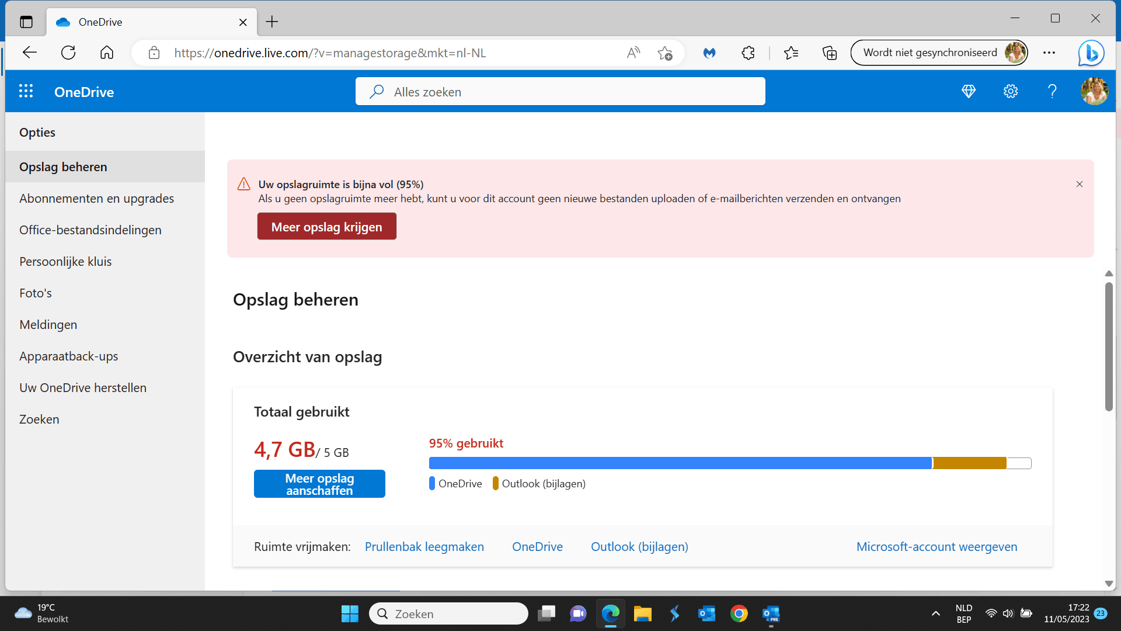The width and height of the screenshot is (1121, 631).
Task: Click the 'OneDrive' free up space link
Action: (537, 546)
